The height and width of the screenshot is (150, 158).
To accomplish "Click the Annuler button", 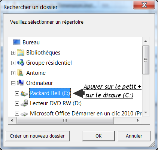I will 134,136.
